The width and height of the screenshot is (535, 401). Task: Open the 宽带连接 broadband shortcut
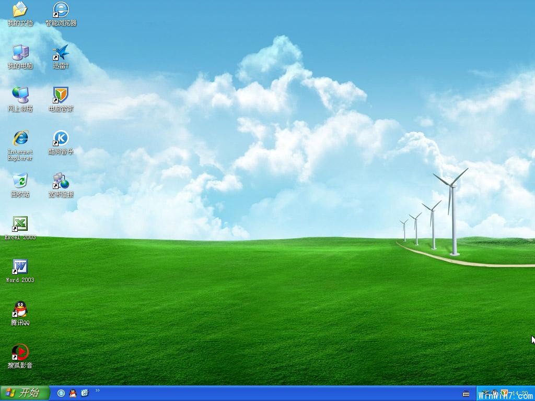tap(61, 185)
